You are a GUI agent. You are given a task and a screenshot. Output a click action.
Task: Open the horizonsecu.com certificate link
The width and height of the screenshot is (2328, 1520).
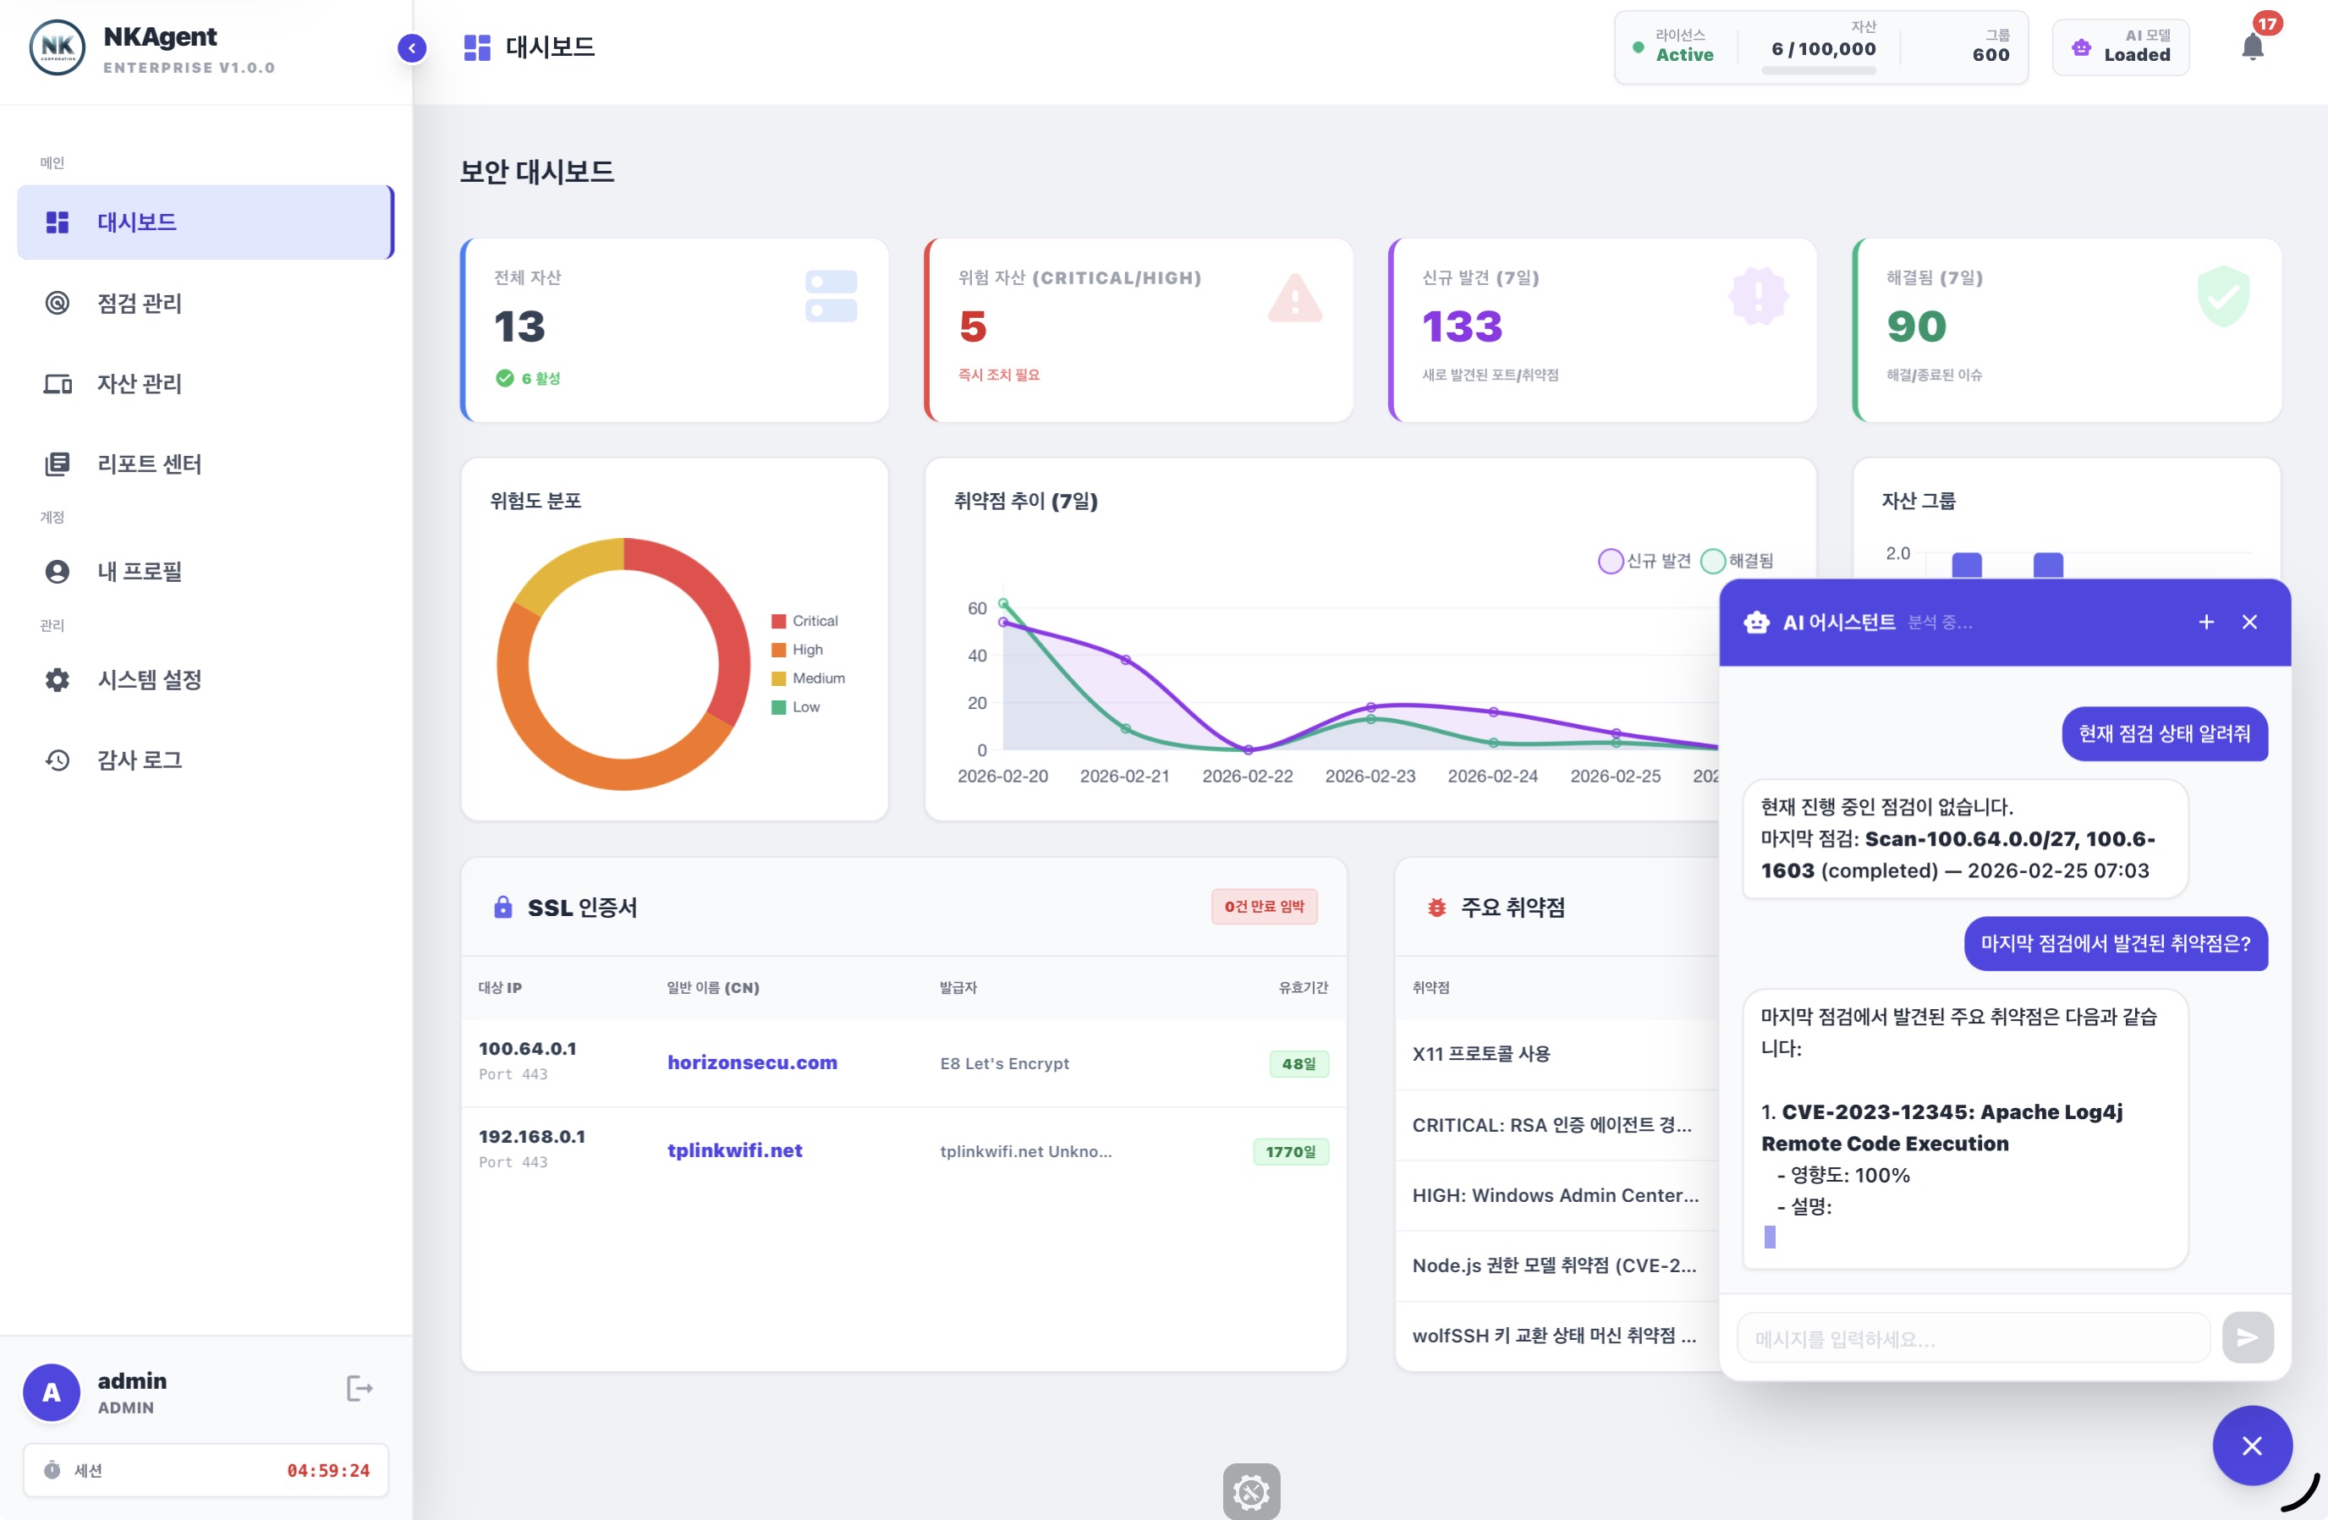point(751,1062)
